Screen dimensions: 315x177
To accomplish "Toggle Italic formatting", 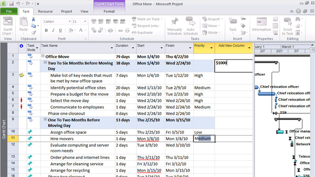I will pyautogui.click(x=53, y=30).
